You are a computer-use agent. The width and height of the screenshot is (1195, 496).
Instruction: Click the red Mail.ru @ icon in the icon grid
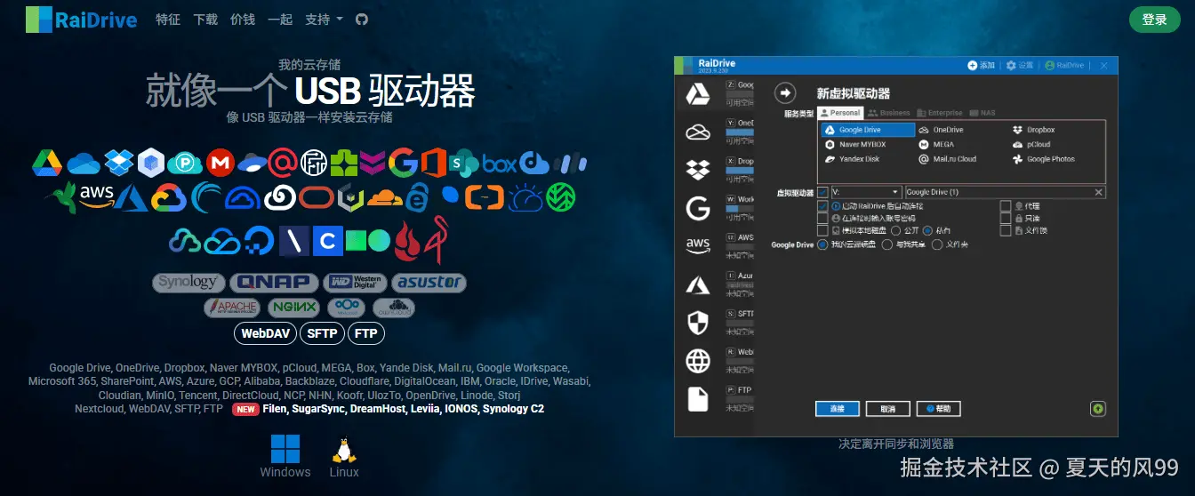click(282, 163)
